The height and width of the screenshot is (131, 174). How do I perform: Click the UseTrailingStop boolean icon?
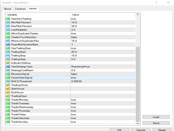8,48
